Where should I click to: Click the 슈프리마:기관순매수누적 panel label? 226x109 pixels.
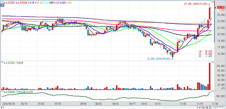[18, 92]
